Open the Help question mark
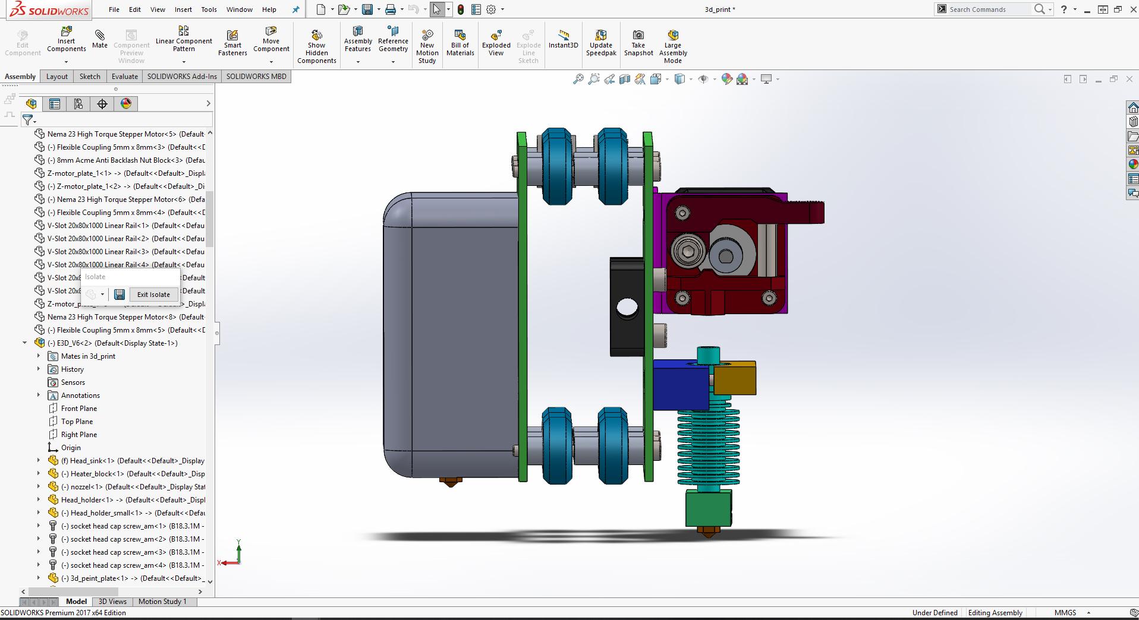The width and height of the screenshot is (1139, 620). click(1064, 10)
